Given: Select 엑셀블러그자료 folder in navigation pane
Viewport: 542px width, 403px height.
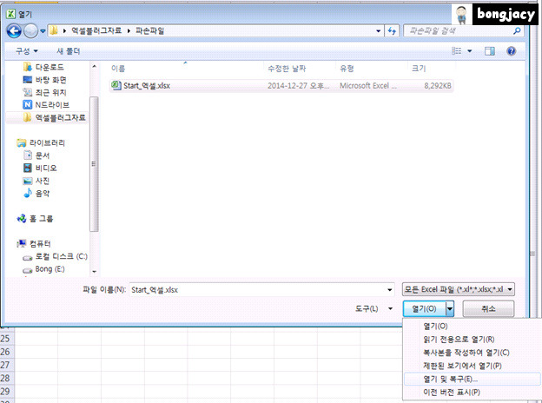Looking at the screenshot, I should click(54, 117).
